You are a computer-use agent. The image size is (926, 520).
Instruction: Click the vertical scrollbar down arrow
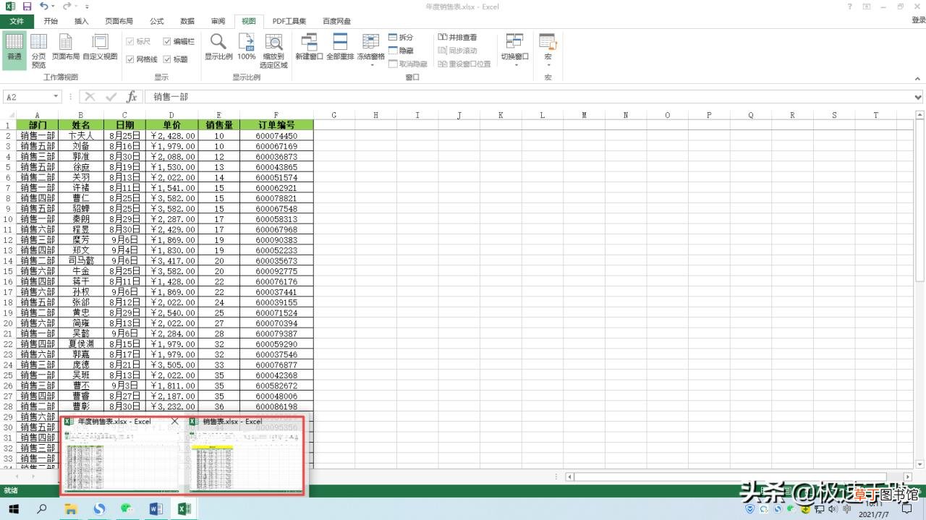click(x=920, y=464)
